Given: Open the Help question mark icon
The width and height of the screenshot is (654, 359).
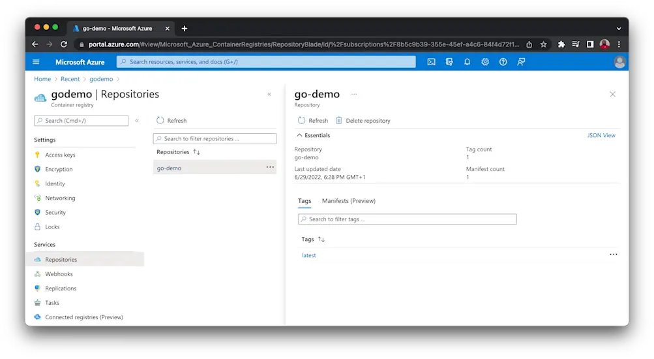Looking at the screenshot, I should pos(503,62).
